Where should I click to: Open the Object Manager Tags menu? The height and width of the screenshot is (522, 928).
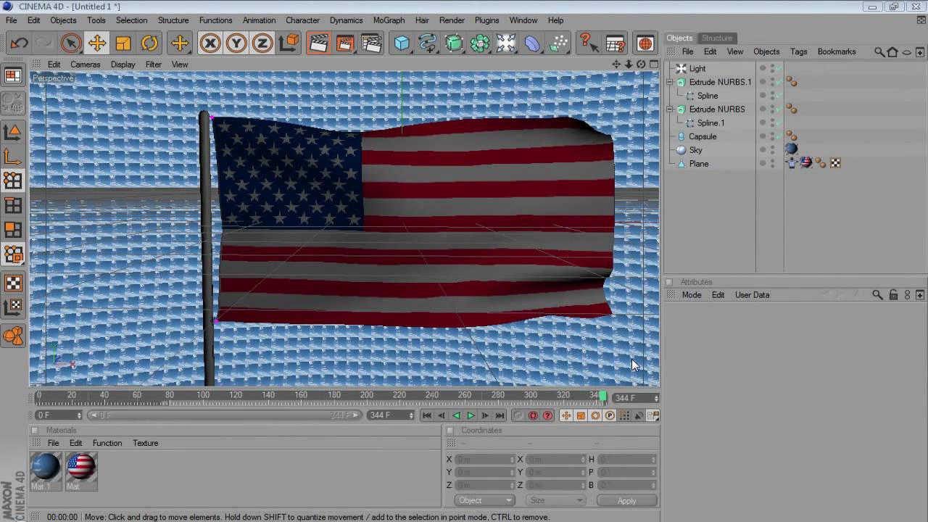click(799, 51)
